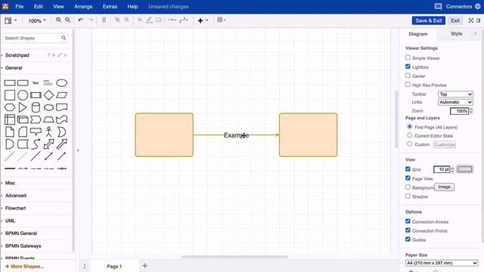Click the More Shapes link
The height and width of the screenshot is (272, 484).
pyautogui.click(x=25, y=266)
